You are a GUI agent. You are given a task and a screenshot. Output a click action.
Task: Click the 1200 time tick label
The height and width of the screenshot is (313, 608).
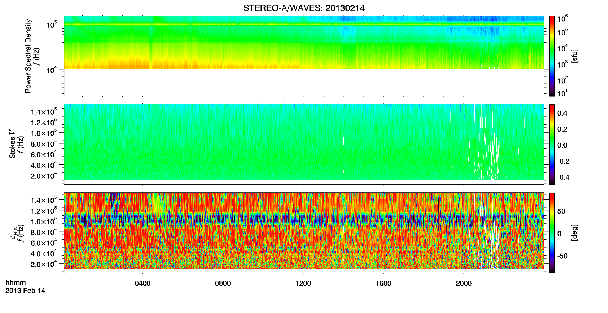(x=303, y=283)
